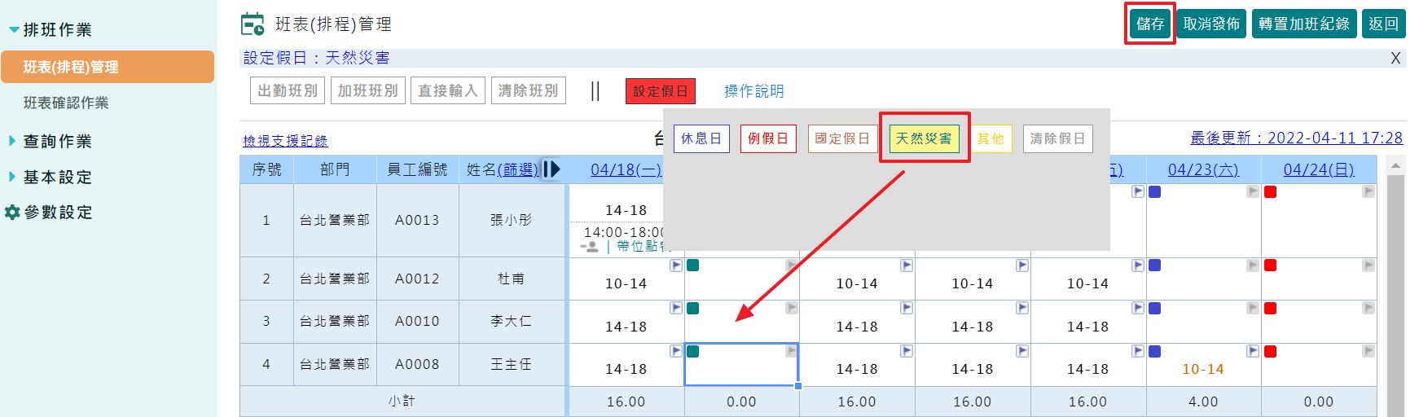This screenshot has width=1419, height=417.
Task: Click the gray flag in 王主任's 04/24(日) cell
Action: coord(1368,351)
